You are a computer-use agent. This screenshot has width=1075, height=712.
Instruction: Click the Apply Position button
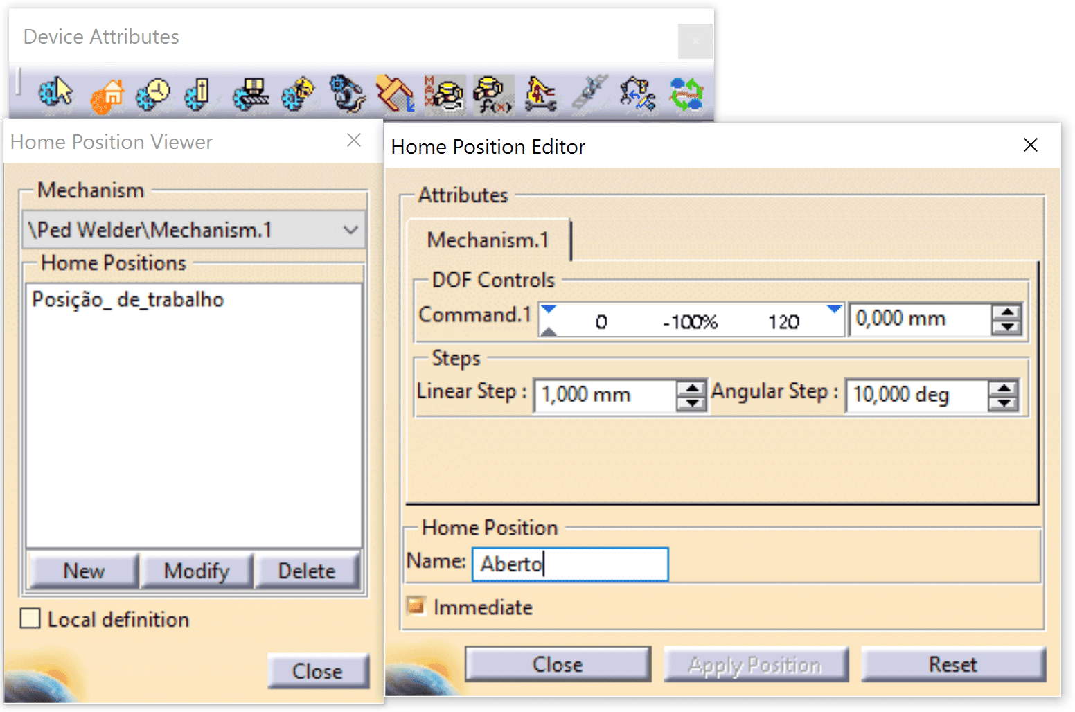(756, 665)
